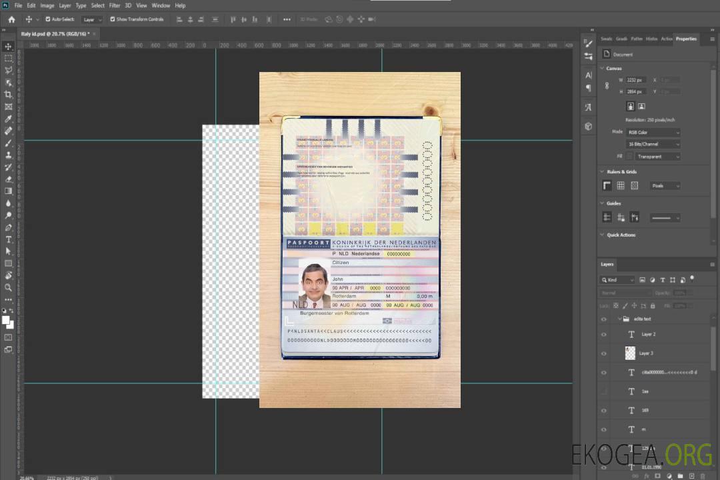Image resolution: width=720 pixels, height=480 pixels.
Task: Click the delete layer trash icon
Action: (x=703, y=476)
